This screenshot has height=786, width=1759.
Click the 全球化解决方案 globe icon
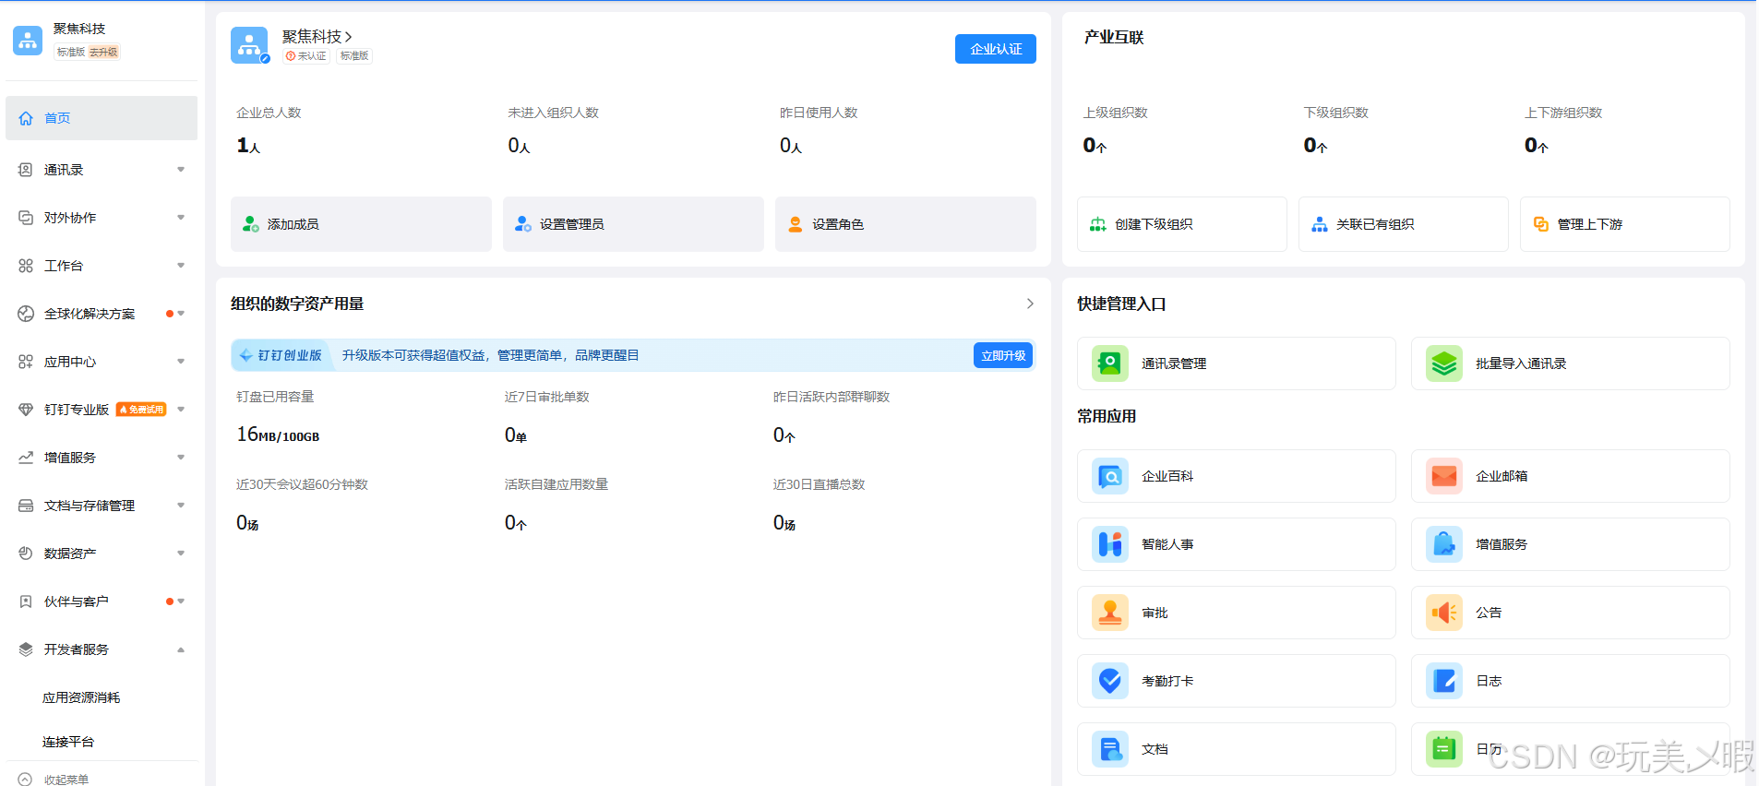[26, 314]
